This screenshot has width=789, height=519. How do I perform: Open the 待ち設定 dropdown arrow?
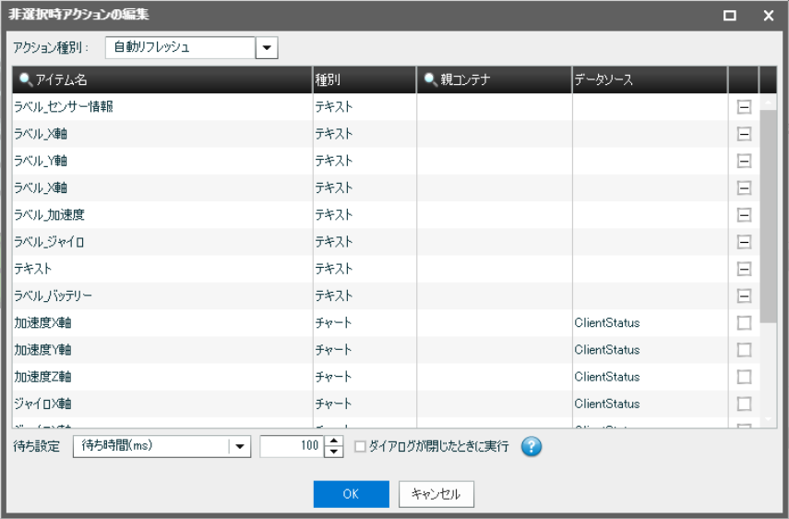(x=240, y=447)
